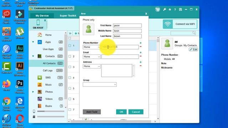This screenshot has height=128, width=228.
Task: Select All Contacts in sidebar
Action: 49,63
